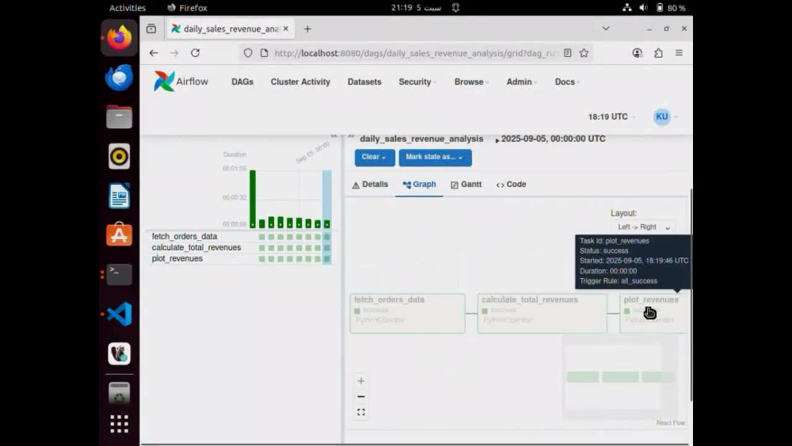Open Datasets page

(364, 82)
